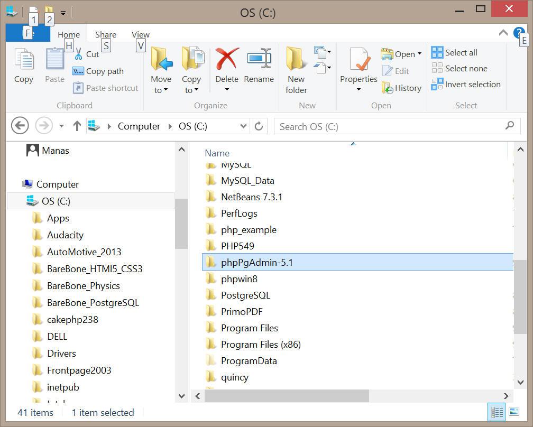Click OS (C:) in the address path
This screenshot has width=533, height=427.
point(193,126)
